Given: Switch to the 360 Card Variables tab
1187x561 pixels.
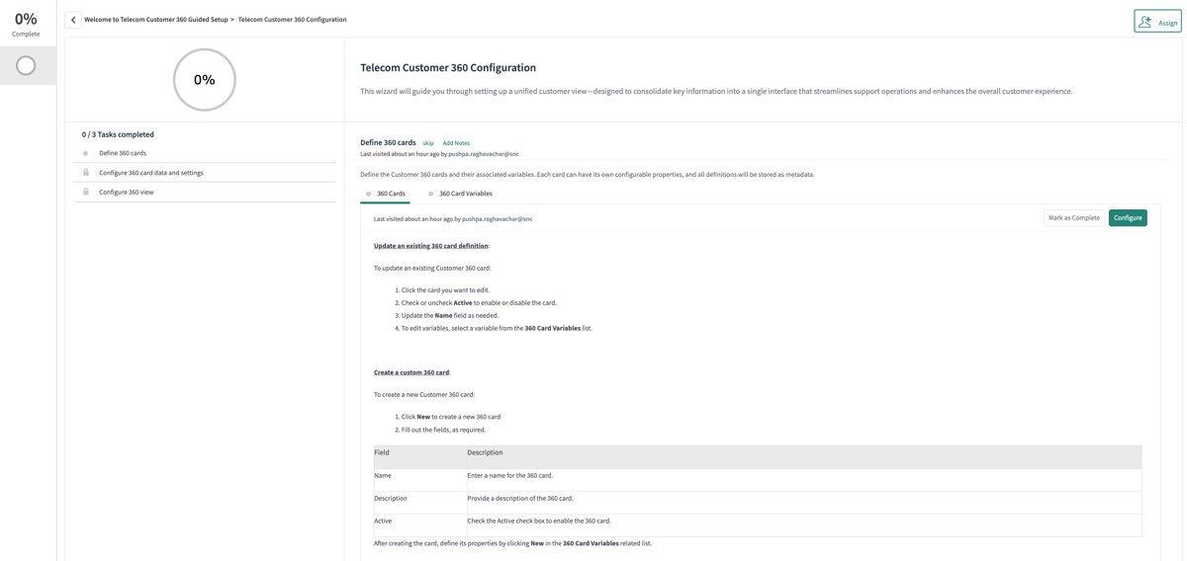Looking at the screenshot, I should [461, 194].
